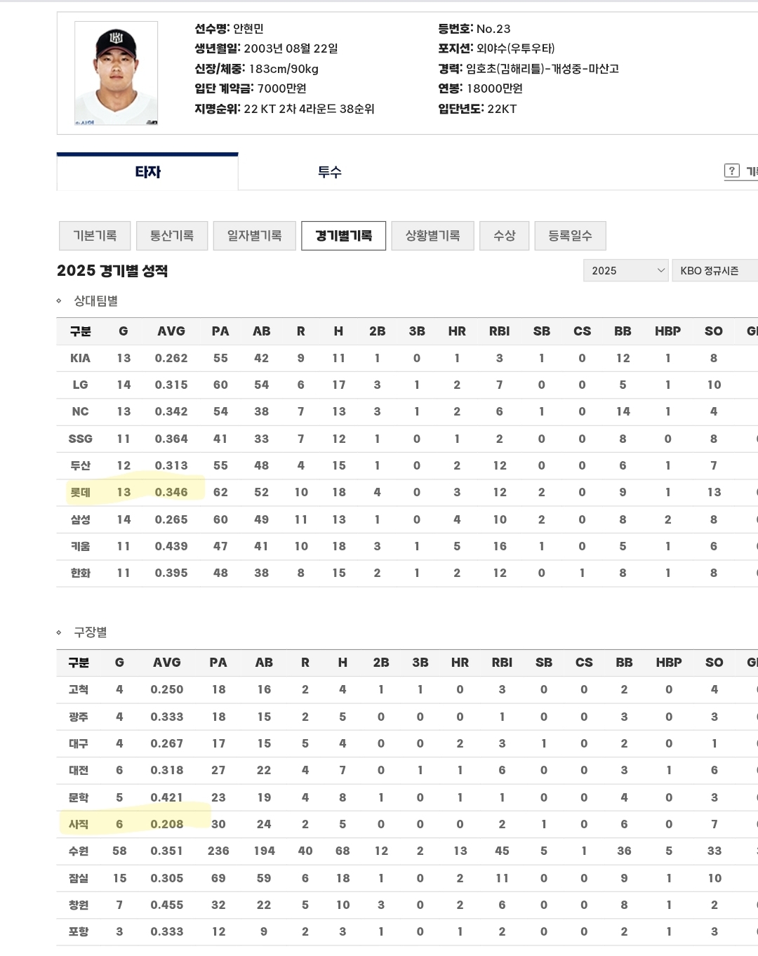The height and width of the screenshot is (956, 758).
Task: Click the 롯데 row in opponent table
Action: [x=80, y=492]
